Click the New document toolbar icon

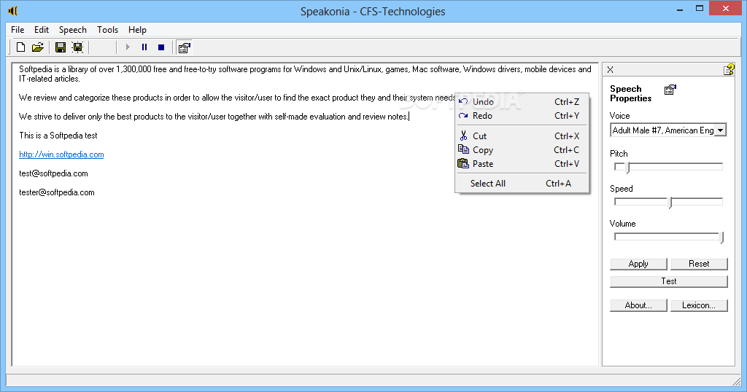point(20,47)
